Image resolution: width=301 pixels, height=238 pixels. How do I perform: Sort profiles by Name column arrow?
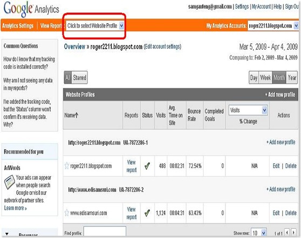pyautogui.click(x=77, y=115)
